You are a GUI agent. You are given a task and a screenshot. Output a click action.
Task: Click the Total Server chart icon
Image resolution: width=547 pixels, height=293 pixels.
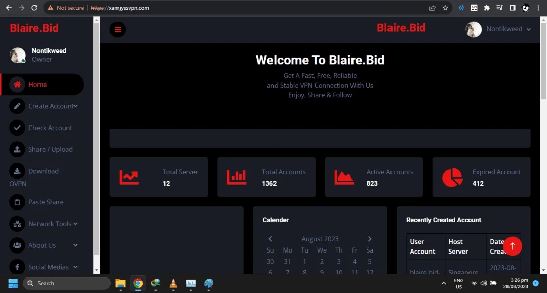tap(129, 177)
